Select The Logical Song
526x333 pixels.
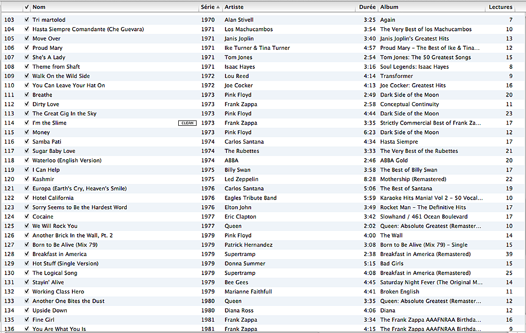point(54,273)
